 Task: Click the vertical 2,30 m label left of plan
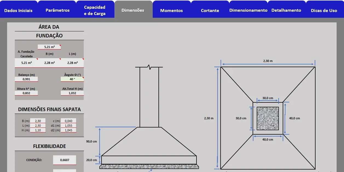pyautogui.click(x=209, y=118)
